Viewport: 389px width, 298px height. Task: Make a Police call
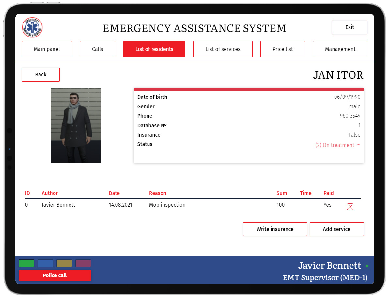[55, 276]
